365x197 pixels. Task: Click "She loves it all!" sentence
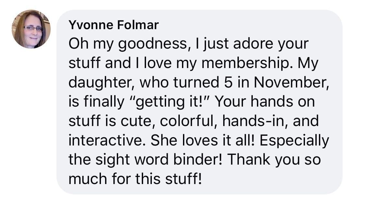pos(203,141)
